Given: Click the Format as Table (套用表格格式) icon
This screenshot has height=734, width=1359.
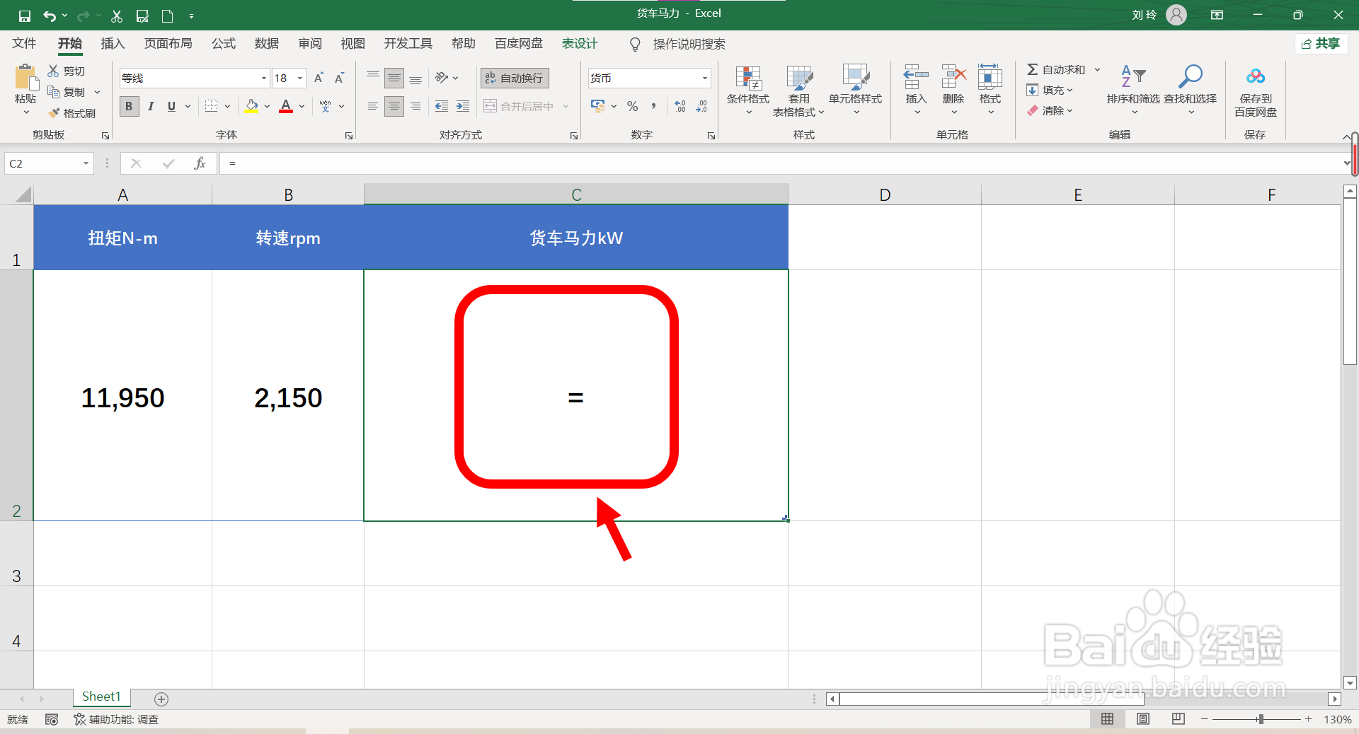Looking at the screenshot, I should click(x=799, y=78).
